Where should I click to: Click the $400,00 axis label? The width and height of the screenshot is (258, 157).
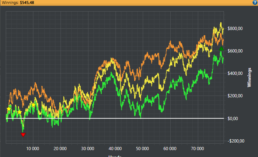tap(235, 74)
